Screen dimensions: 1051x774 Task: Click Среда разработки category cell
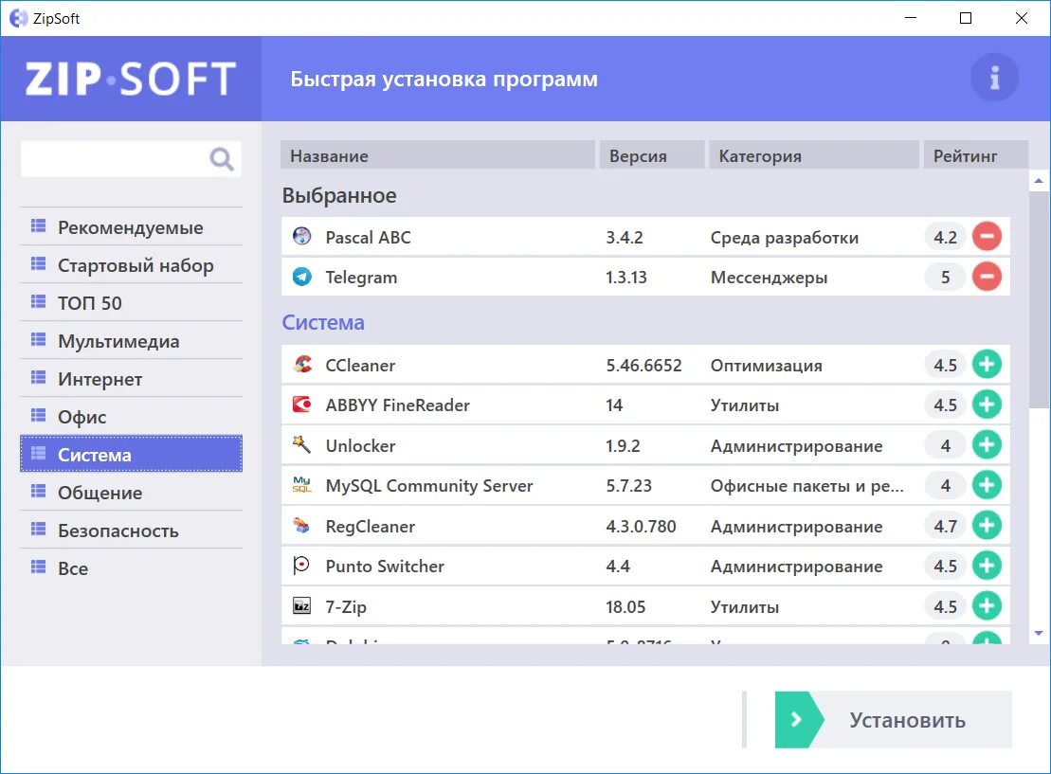pyautogui.click(x=785, y=238)
